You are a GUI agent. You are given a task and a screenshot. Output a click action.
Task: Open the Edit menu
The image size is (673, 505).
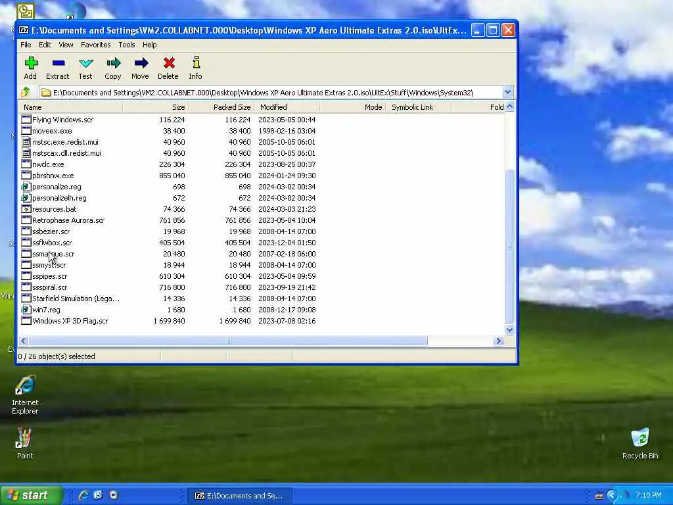(x=45, y=45)
